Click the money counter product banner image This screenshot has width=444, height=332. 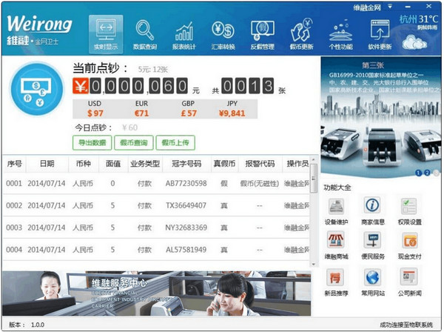click(380, 117)
